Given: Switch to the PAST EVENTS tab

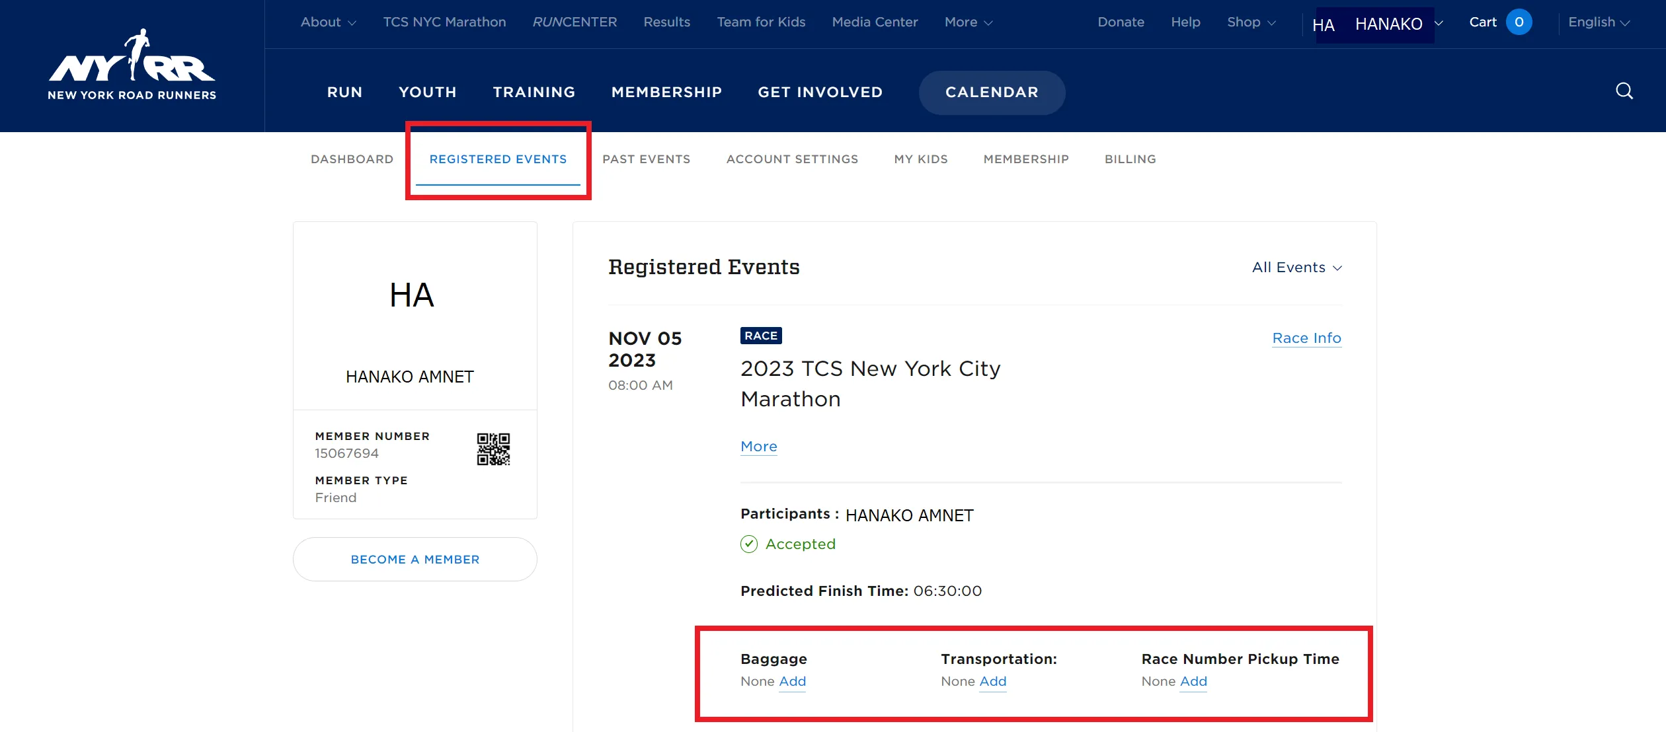Looking at the screenshot, I should 646,159.
